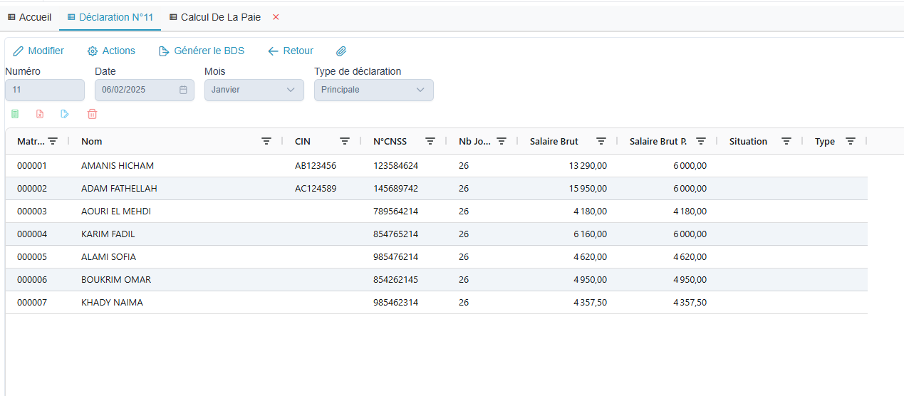The image size is (904, 396).
Task: Switch to the Accueil tab
Action: coord(29,17)
